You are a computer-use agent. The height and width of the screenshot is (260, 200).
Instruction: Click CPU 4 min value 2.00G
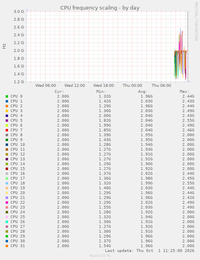pyautogui.click(x=105, y=116)
